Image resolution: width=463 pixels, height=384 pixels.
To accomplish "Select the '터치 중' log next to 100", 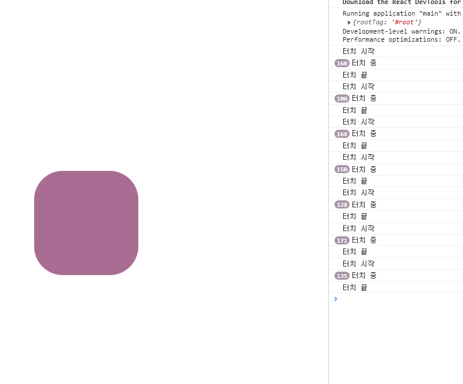I will click(x=364, y=98).
